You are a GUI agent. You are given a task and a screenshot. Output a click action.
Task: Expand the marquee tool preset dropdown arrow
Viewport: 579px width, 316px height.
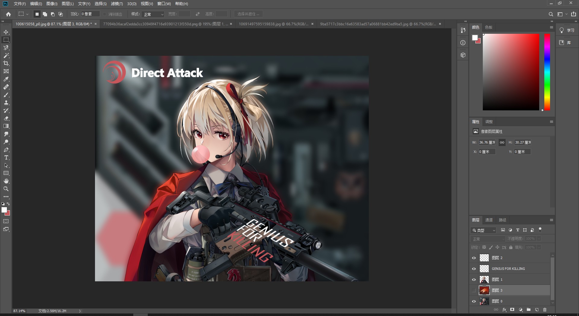pos(27,14)
